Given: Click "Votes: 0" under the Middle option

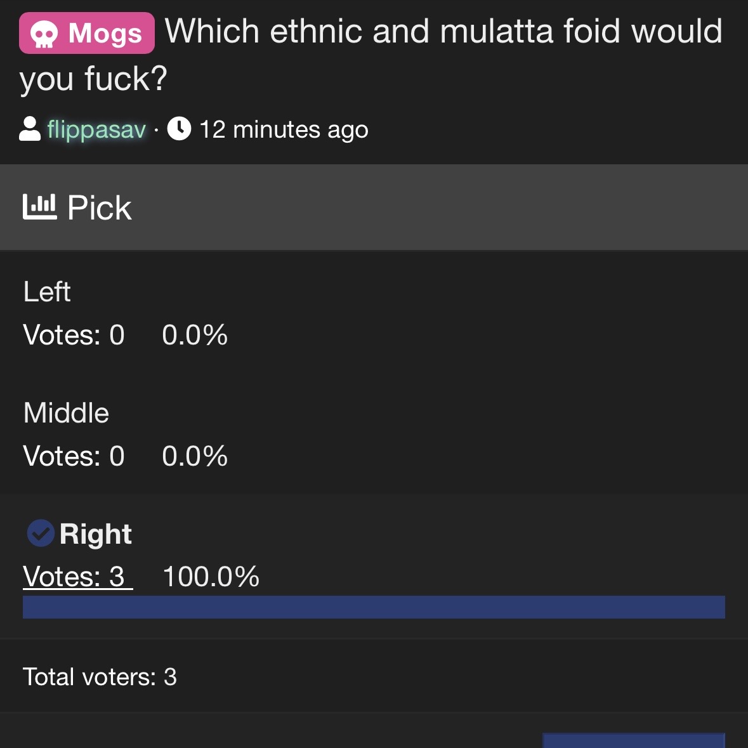Looking at the screenshot, I should pyautogui.click(x=74, y=456).
